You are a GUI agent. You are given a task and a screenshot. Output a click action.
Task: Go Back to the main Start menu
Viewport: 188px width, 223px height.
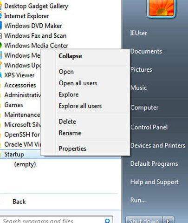click(19, 202)
